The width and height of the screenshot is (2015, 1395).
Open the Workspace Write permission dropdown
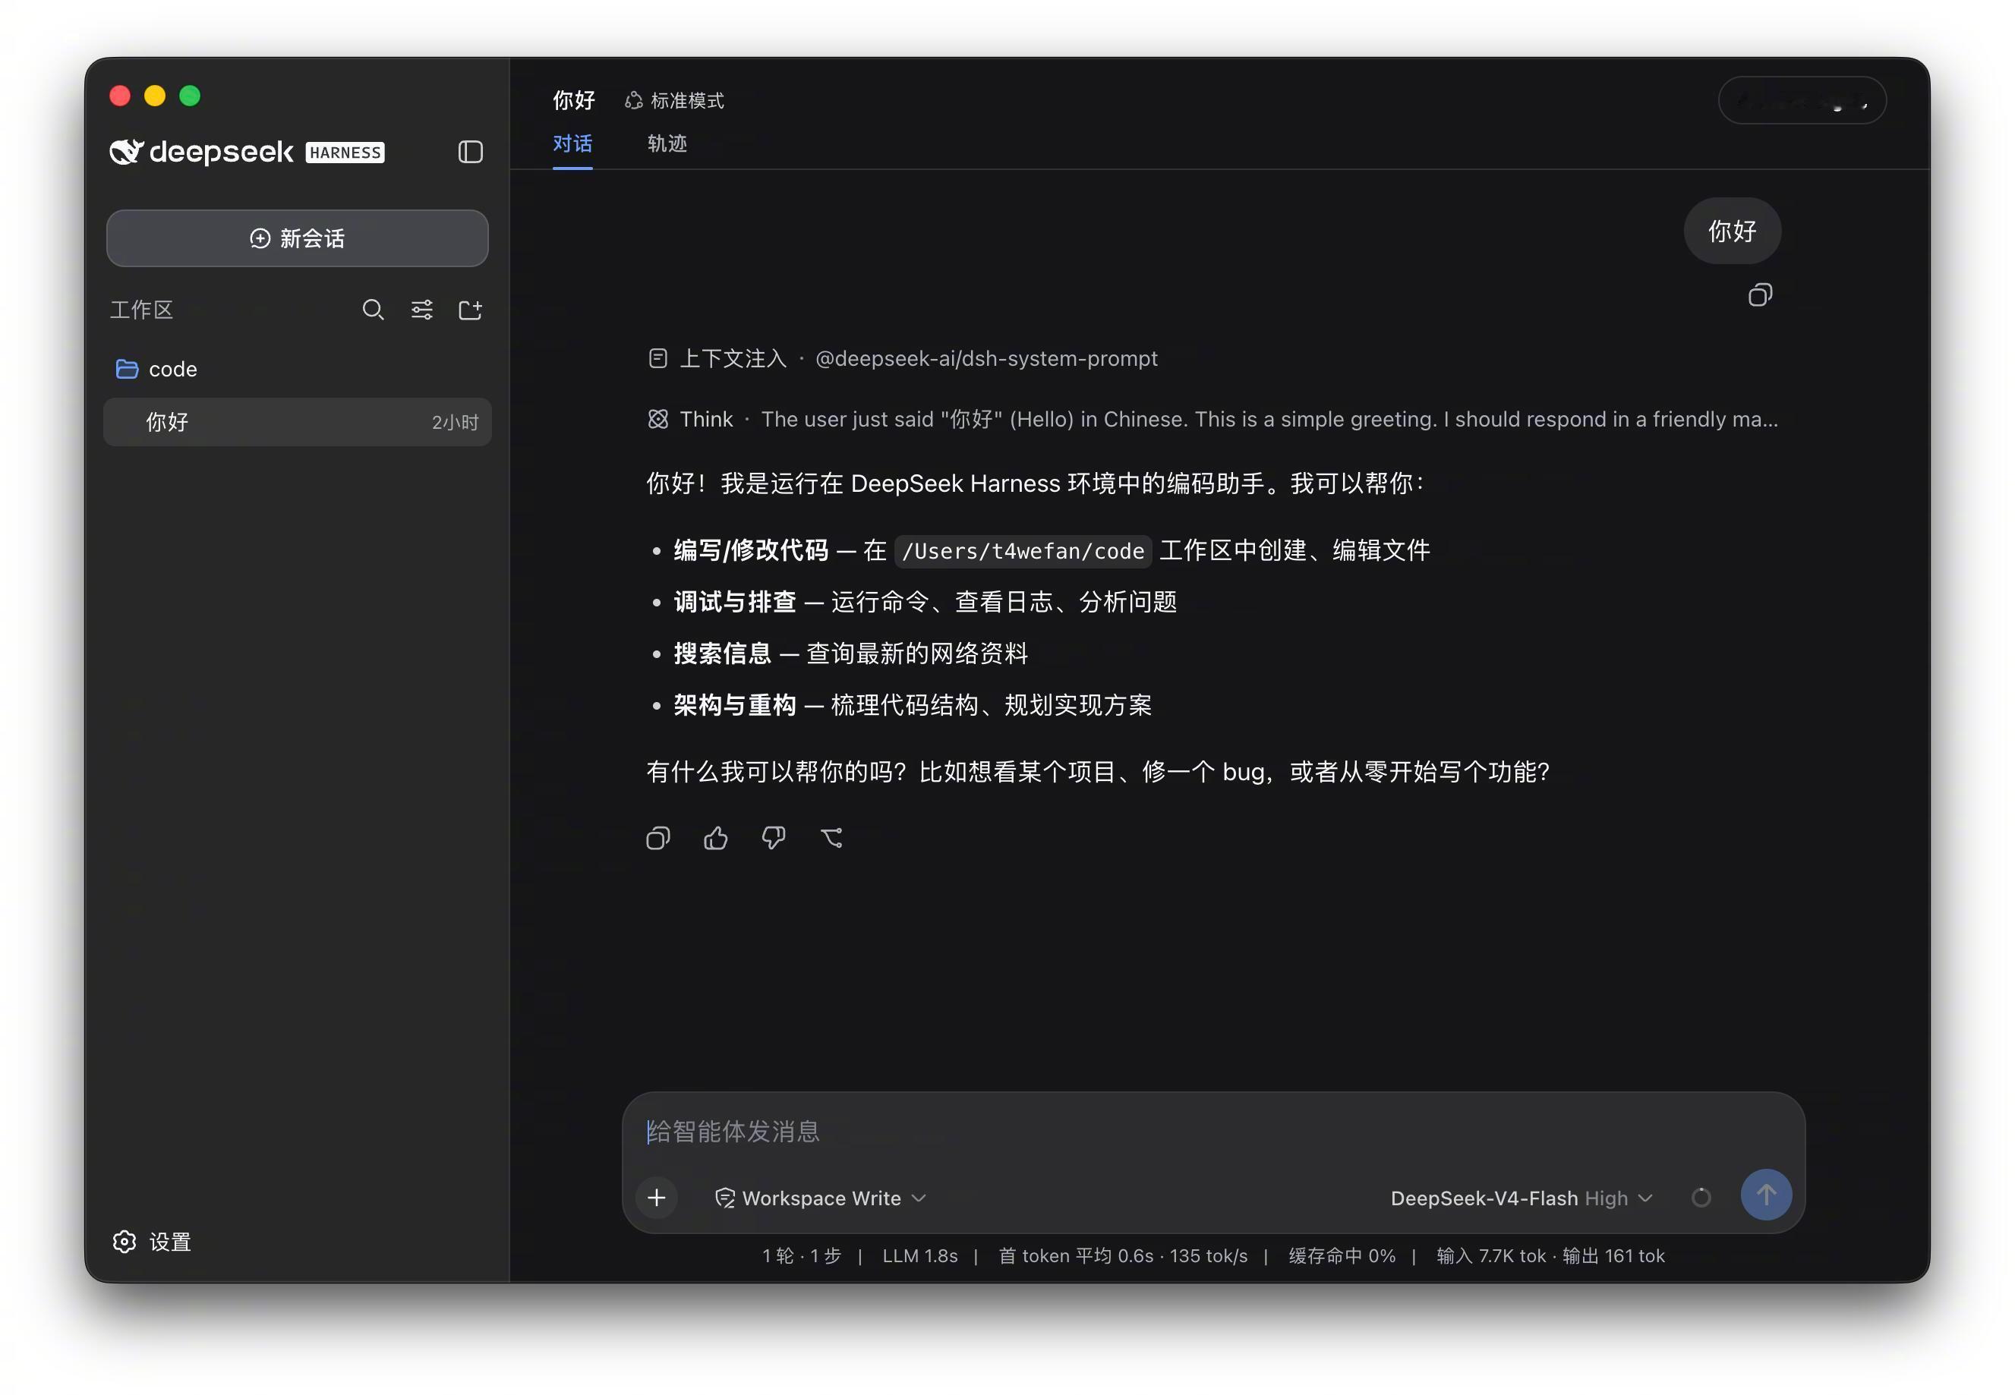(820, 1198)
